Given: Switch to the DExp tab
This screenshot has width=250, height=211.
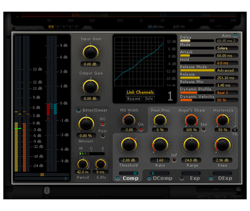Looking at the screenshot, I should (x=225, y=178).
